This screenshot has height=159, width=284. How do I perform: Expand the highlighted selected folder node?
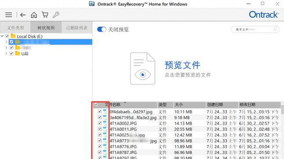pos(6,42)
